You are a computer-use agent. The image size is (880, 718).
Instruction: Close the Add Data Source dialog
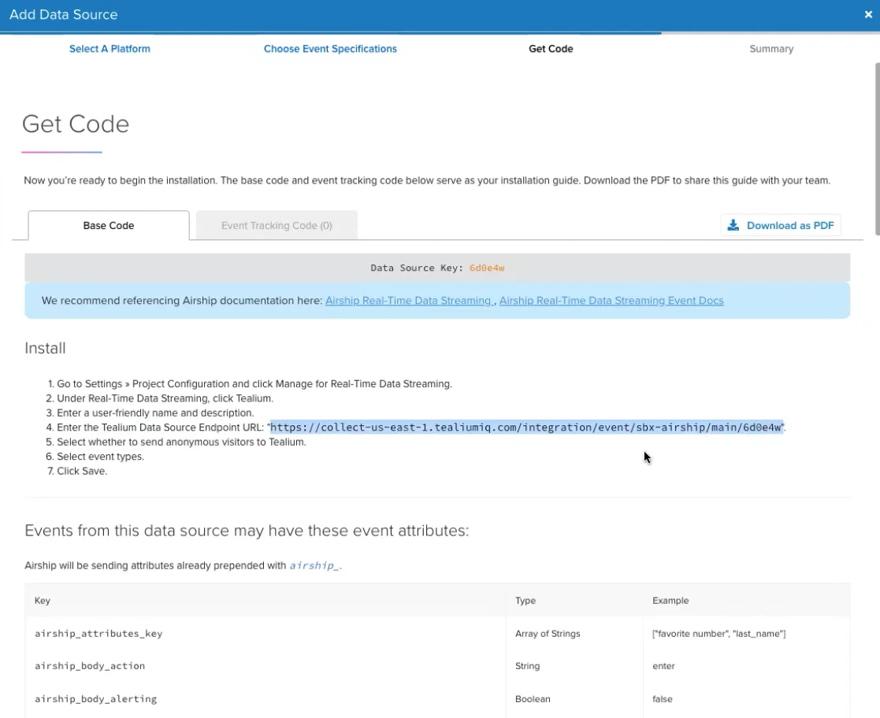[x=868, y=14]
